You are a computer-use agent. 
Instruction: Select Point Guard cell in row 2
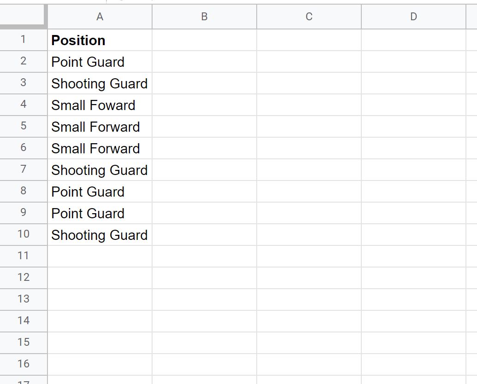(x=100, y=62)
